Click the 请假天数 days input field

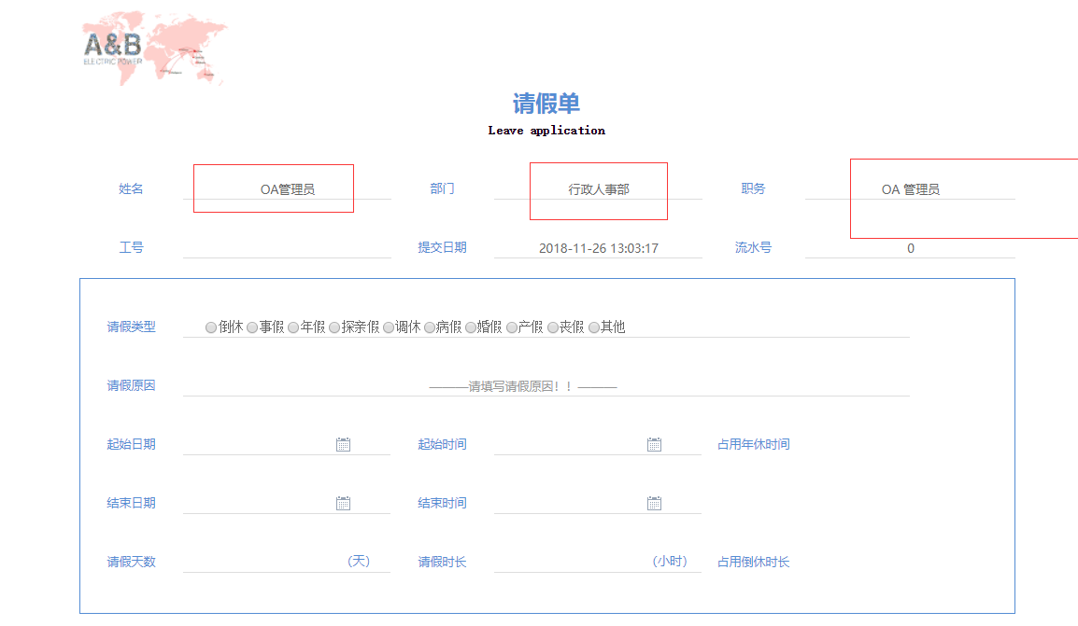[x=262, y=562]
